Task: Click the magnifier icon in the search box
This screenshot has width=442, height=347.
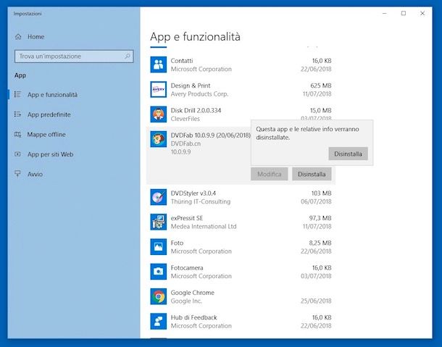Action: pos(128,56)
